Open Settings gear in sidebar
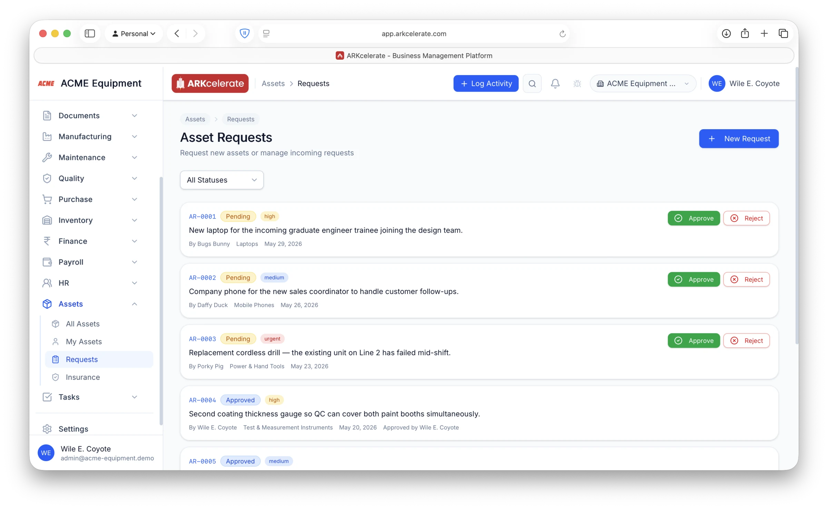The height and width of the screenshot is (509, 828). [47, 429]
